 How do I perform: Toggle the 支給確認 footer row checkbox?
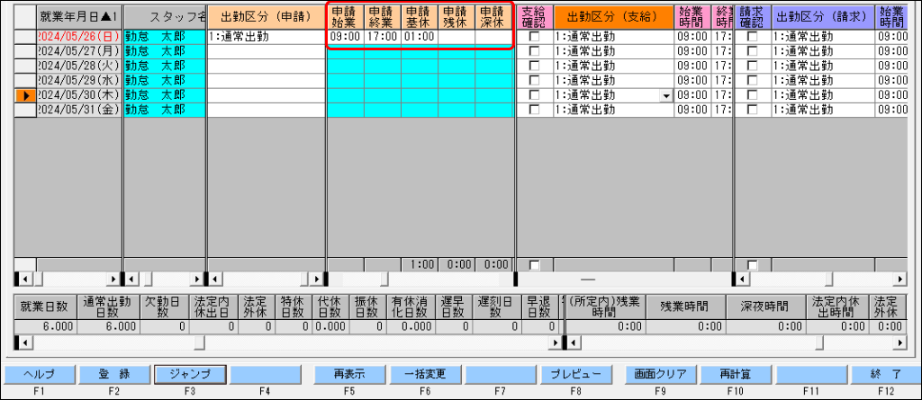point(534,265)
